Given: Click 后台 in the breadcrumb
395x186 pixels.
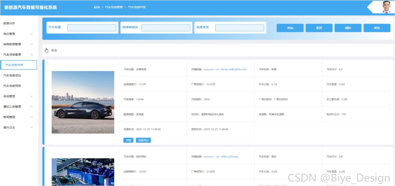Looking at the screenshot, I should [x=97, y=7].
